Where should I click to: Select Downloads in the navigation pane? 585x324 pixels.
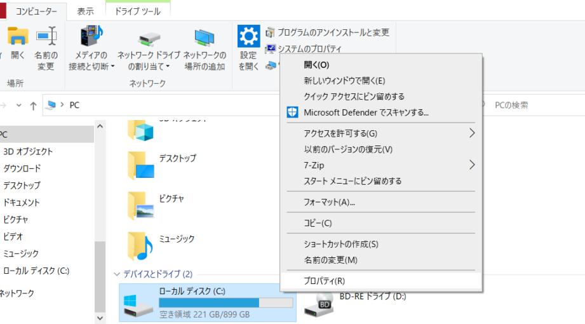(22, 168)
